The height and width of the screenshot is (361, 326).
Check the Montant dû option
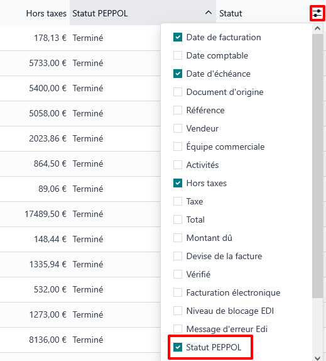coord(178,238)
